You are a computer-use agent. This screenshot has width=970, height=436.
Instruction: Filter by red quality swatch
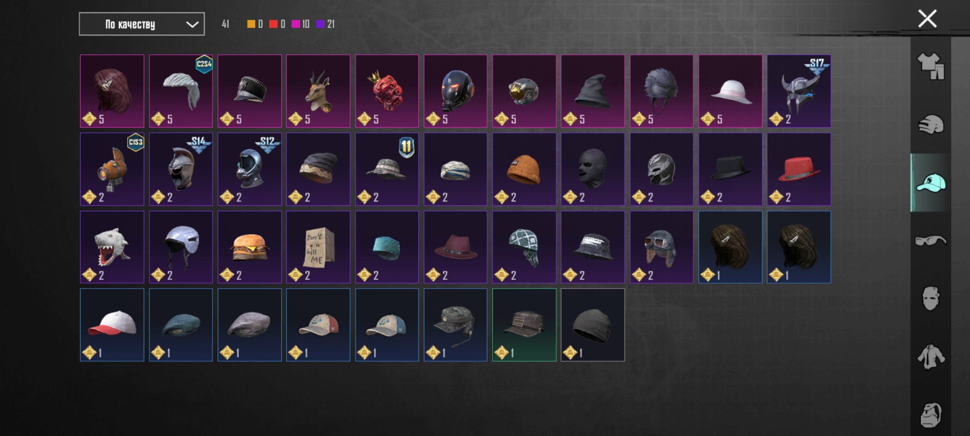273,24
